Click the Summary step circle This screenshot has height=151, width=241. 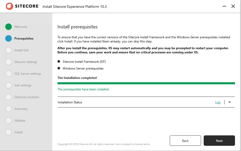pyautogui.click(x=9, y=109)
